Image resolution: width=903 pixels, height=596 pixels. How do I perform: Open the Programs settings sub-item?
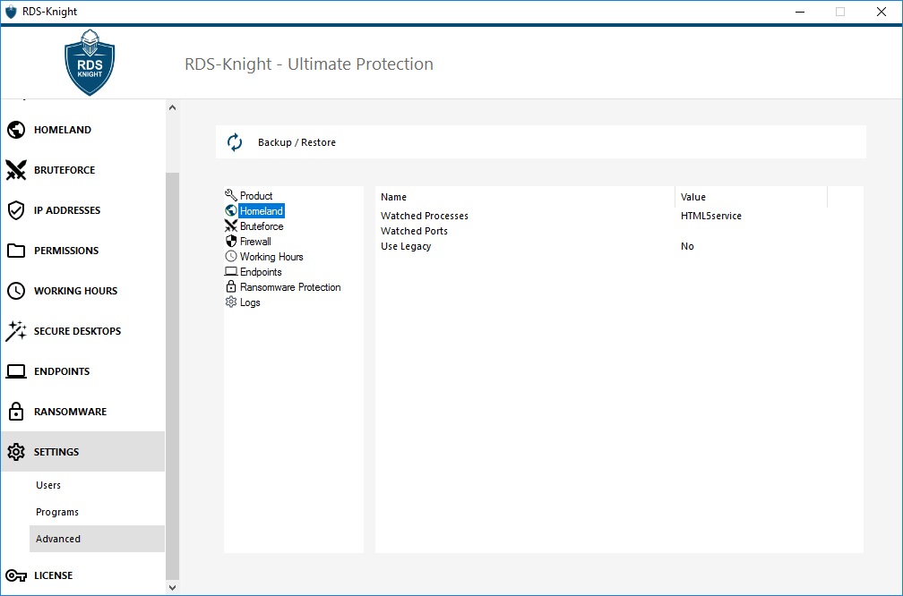point(57,512)
